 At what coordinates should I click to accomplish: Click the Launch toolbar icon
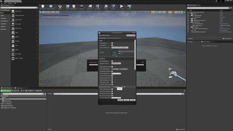tap(129, 7)
